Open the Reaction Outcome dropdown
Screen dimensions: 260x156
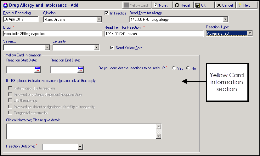click(80, 147)
